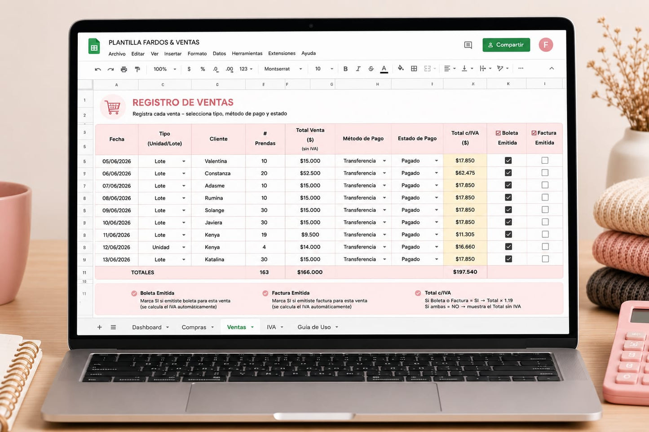Toggle strikethrough formatting
Viewport: 649px width, 432px height.
point(371,69)
